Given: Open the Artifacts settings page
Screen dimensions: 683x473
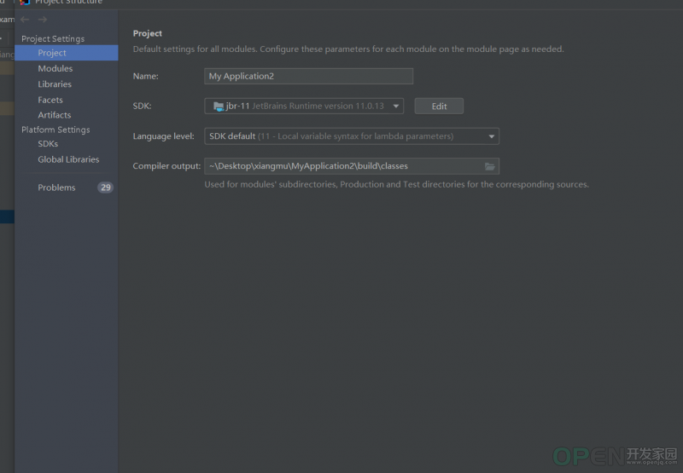Looking at the screenshot, I should tap(54, 115).
